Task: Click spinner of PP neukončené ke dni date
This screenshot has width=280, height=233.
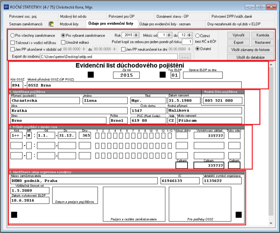Action: point(190,49)
